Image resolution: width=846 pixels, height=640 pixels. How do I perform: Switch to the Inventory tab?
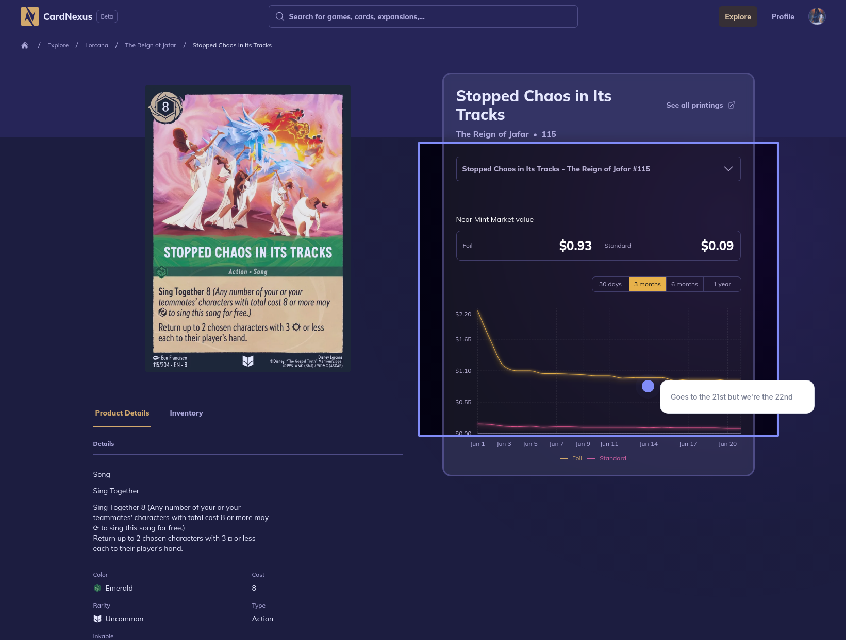(186, 413)
